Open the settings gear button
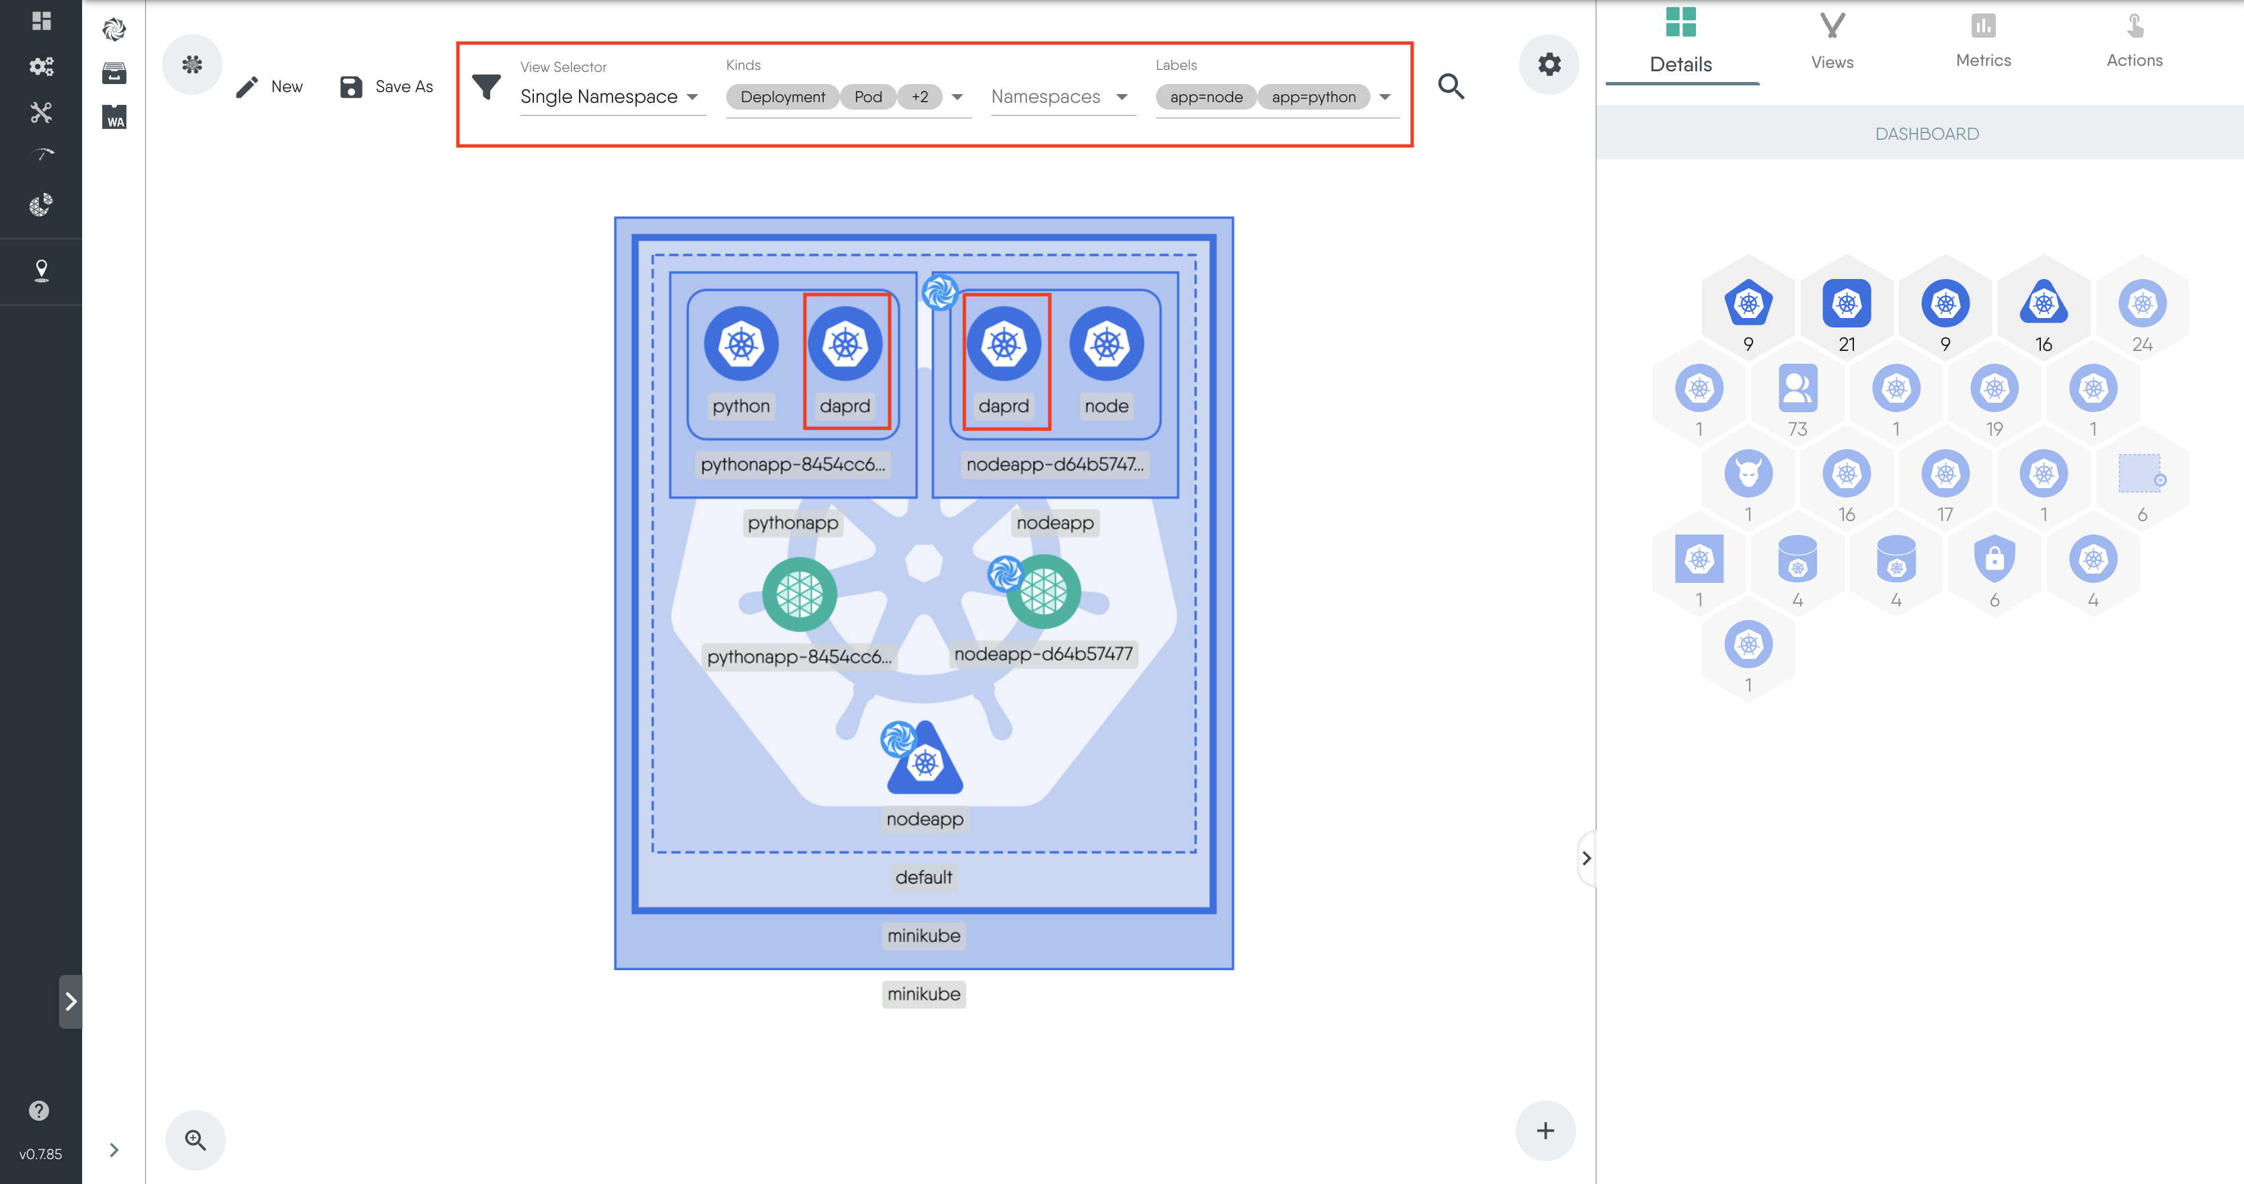Image resolution: width=2244 pixels, height=1184 pixels. 1549,65
